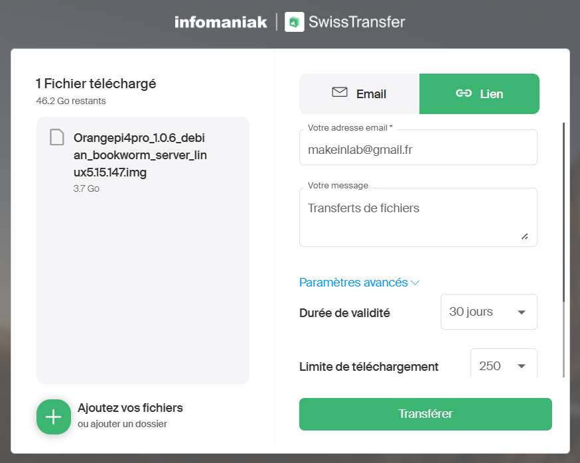Click the Ajoutez vos fichiers label
The width and height of the screenshot is (580, 463).
[x=130, y=407]
